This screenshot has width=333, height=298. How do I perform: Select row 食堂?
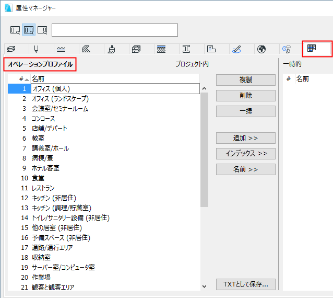104,178
